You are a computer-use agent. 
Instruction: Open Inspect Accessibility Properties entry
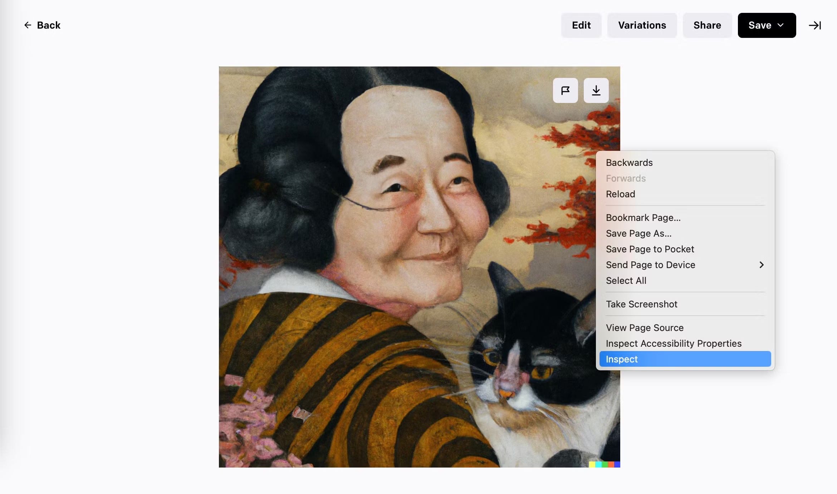[x=673, y=344]
